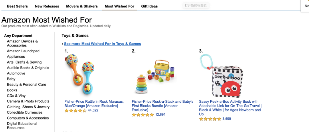The image size is (309, 132).
Task: Open Fisher-Price Maracas product image
Action: tap(80, 75)
